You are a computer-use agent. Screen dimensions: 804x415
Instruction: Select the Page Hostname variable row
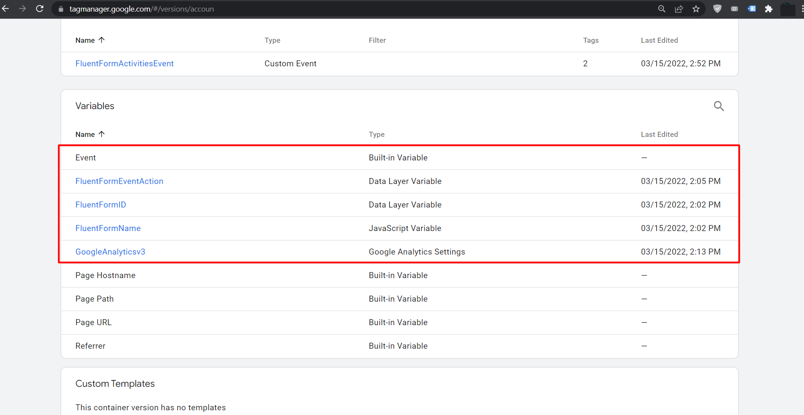(399, 276)
